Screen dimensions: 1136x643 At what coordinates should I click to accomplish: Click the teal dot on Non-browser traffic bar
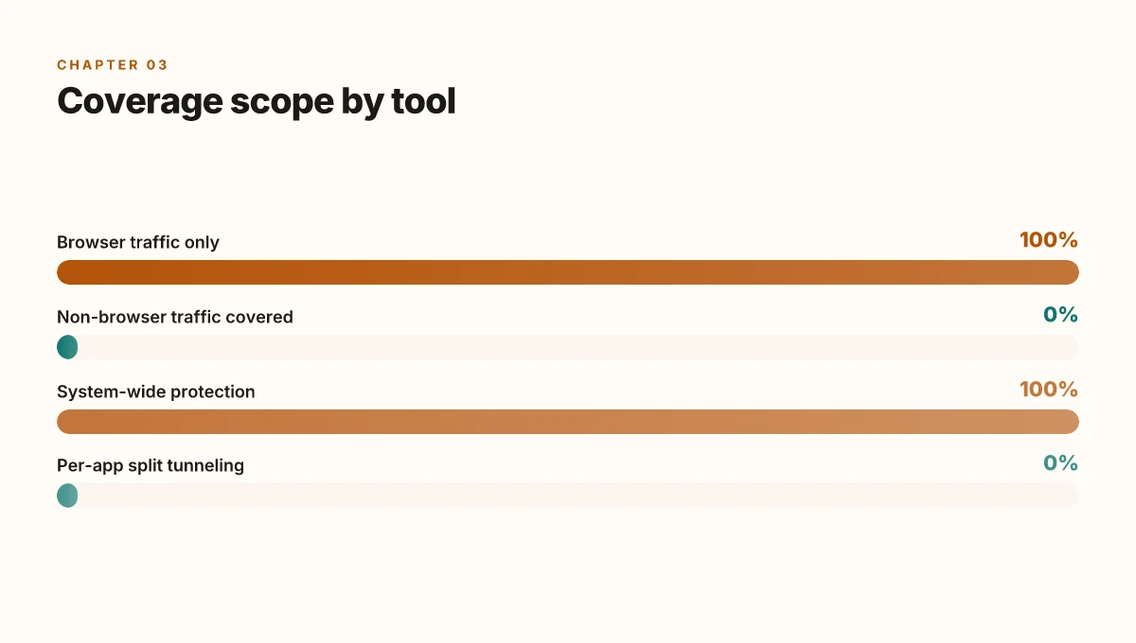click(67, 347)
